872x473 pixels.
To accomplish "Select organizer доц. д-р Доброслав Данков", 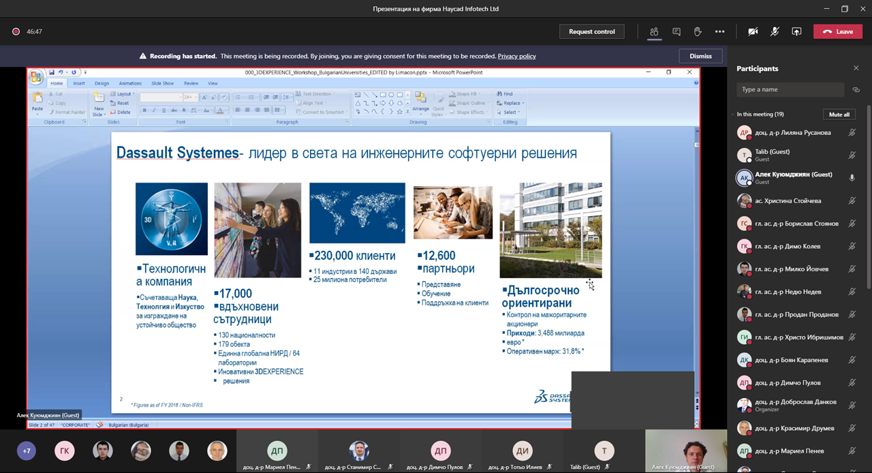I will click(797, 406).
